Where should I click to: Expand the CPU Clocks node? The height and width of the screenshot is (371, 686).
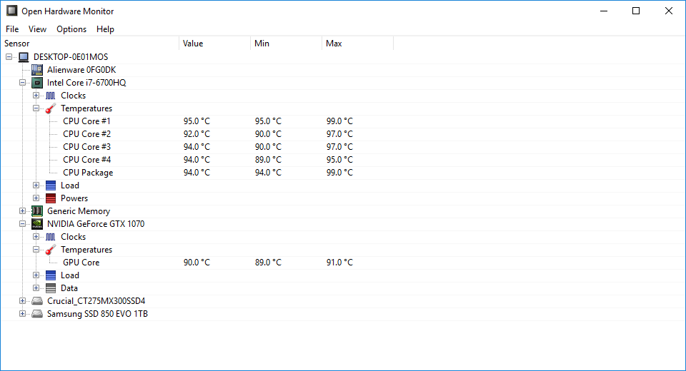coord(36,96)
